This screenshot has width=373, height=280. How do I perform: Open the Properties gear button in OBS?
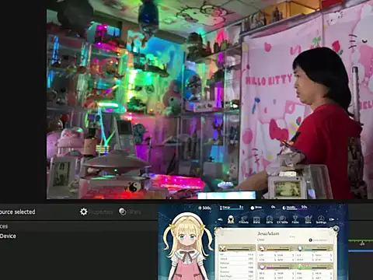96,212
